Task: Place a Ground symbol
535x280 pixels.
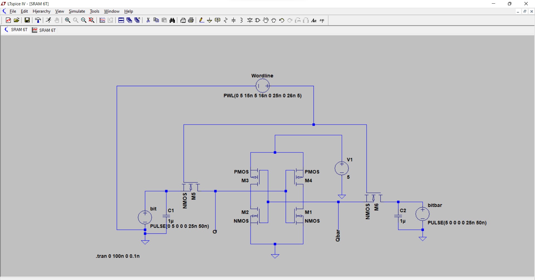Action: 209,20
